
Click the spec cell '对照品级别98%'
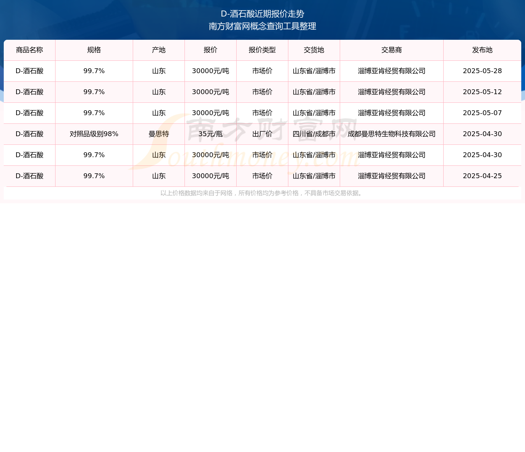(94, 134)
